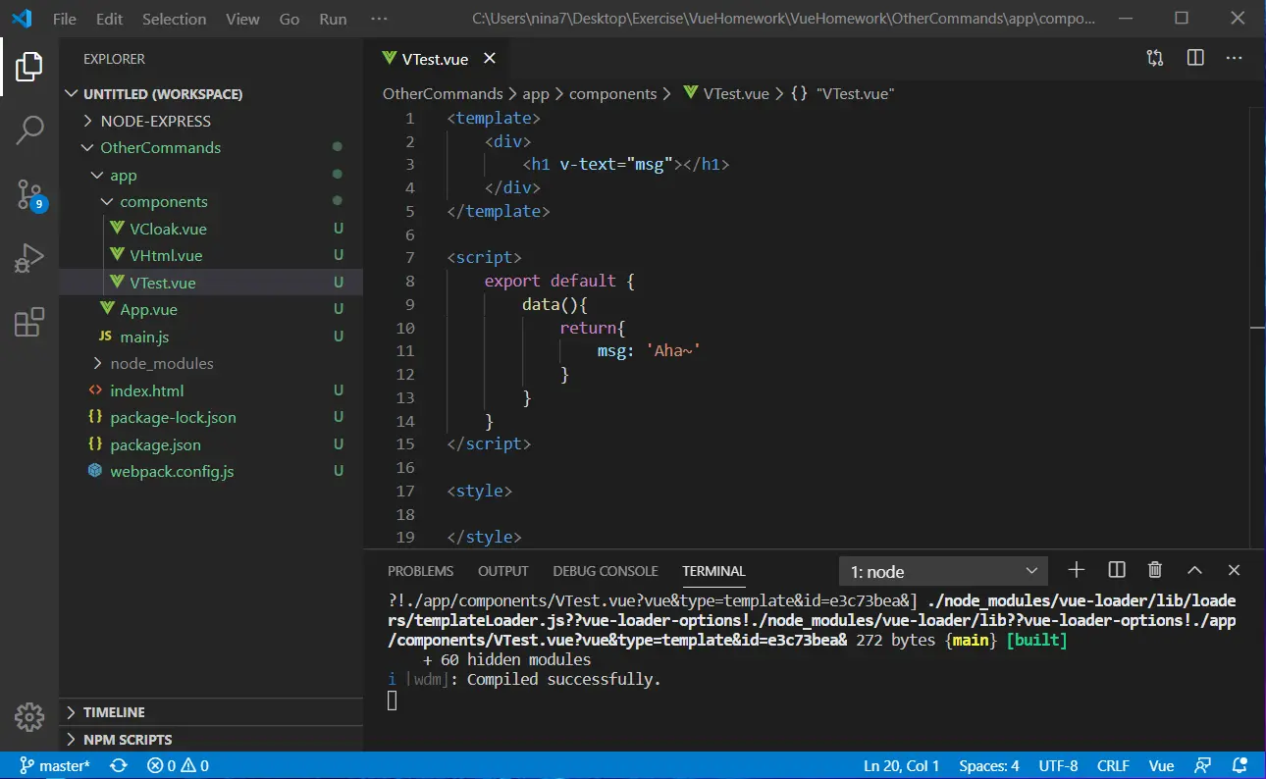Open Source Control view with 9 changes
The image size is (1266, 779).
point(29,194)
